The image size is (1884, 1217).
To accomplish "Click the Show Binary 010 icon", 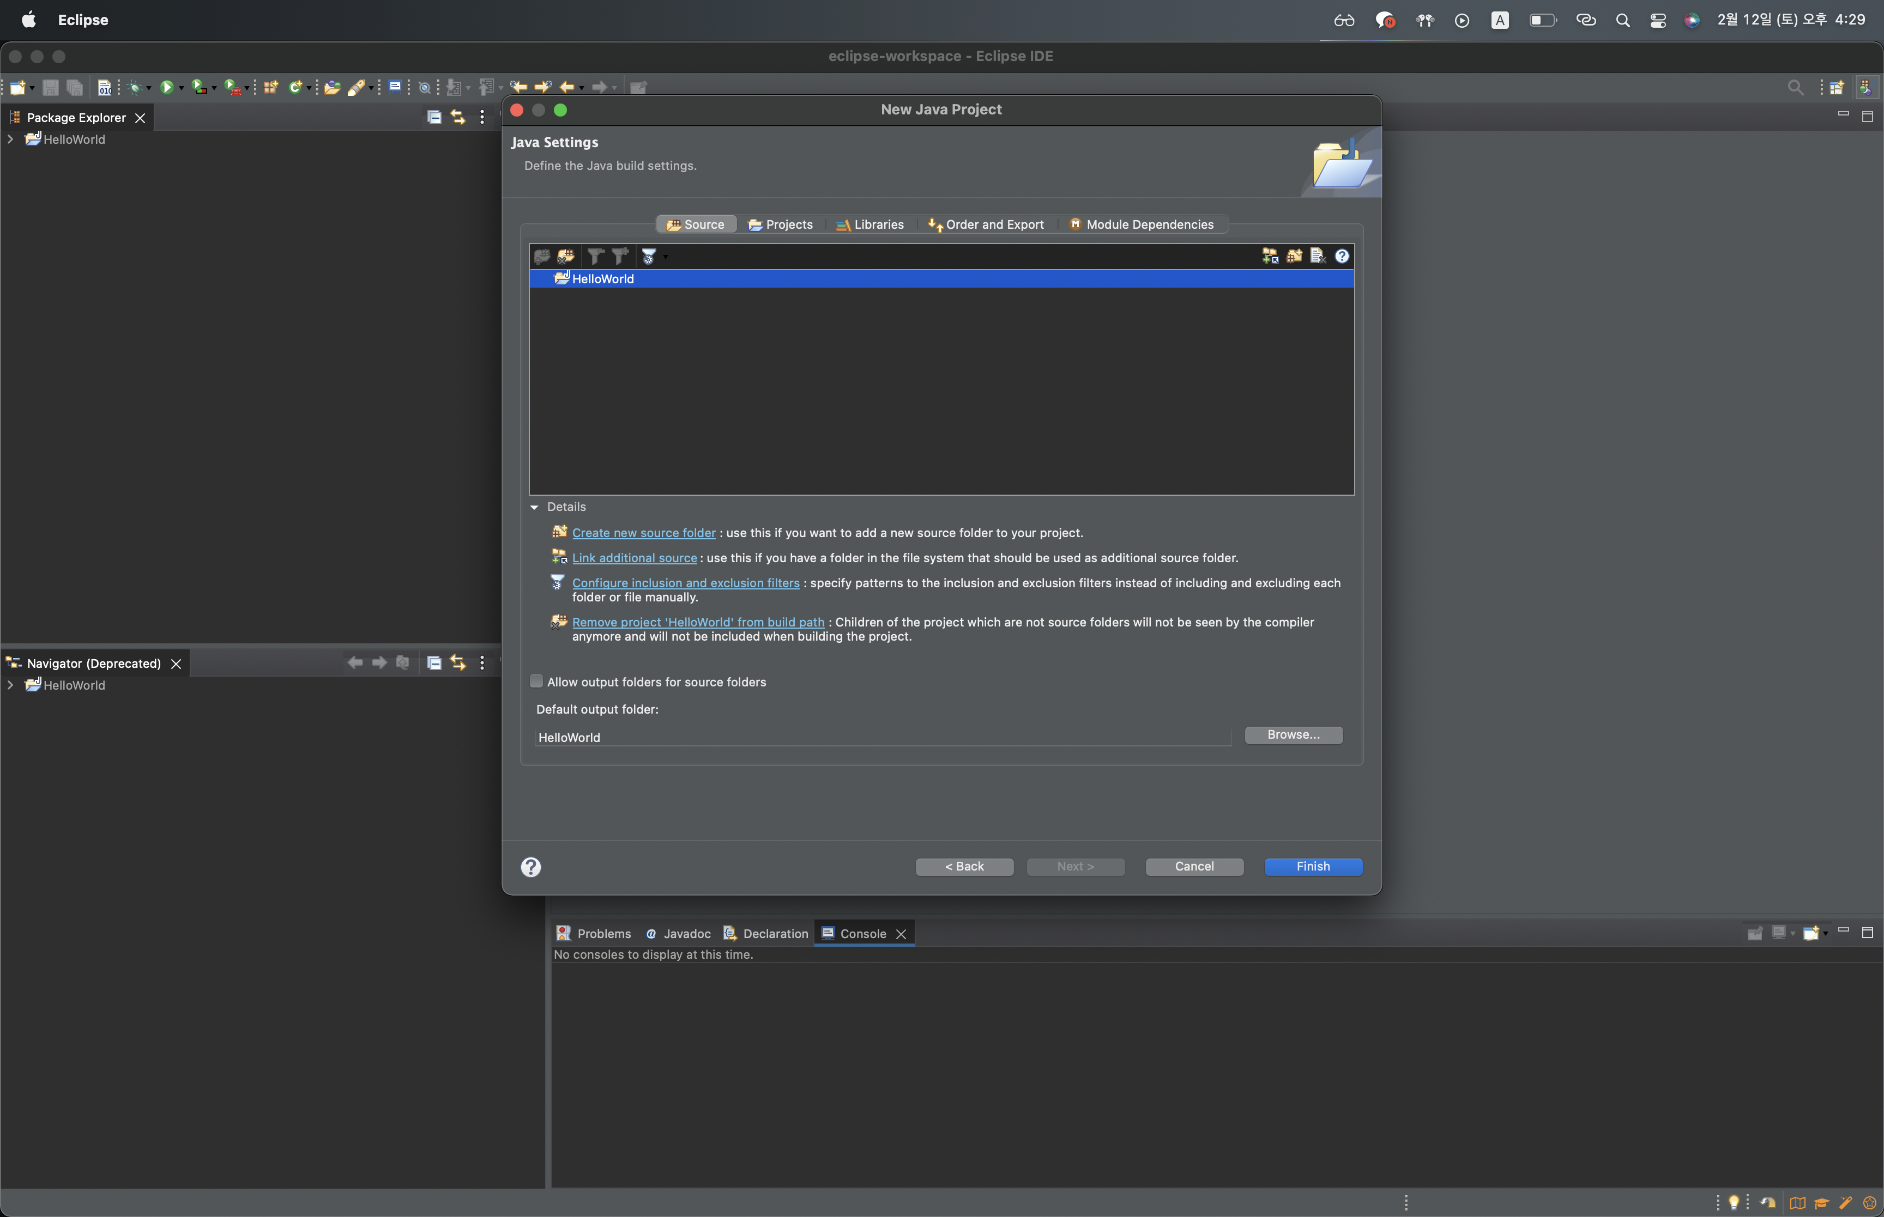I will [x=104, y=87].
